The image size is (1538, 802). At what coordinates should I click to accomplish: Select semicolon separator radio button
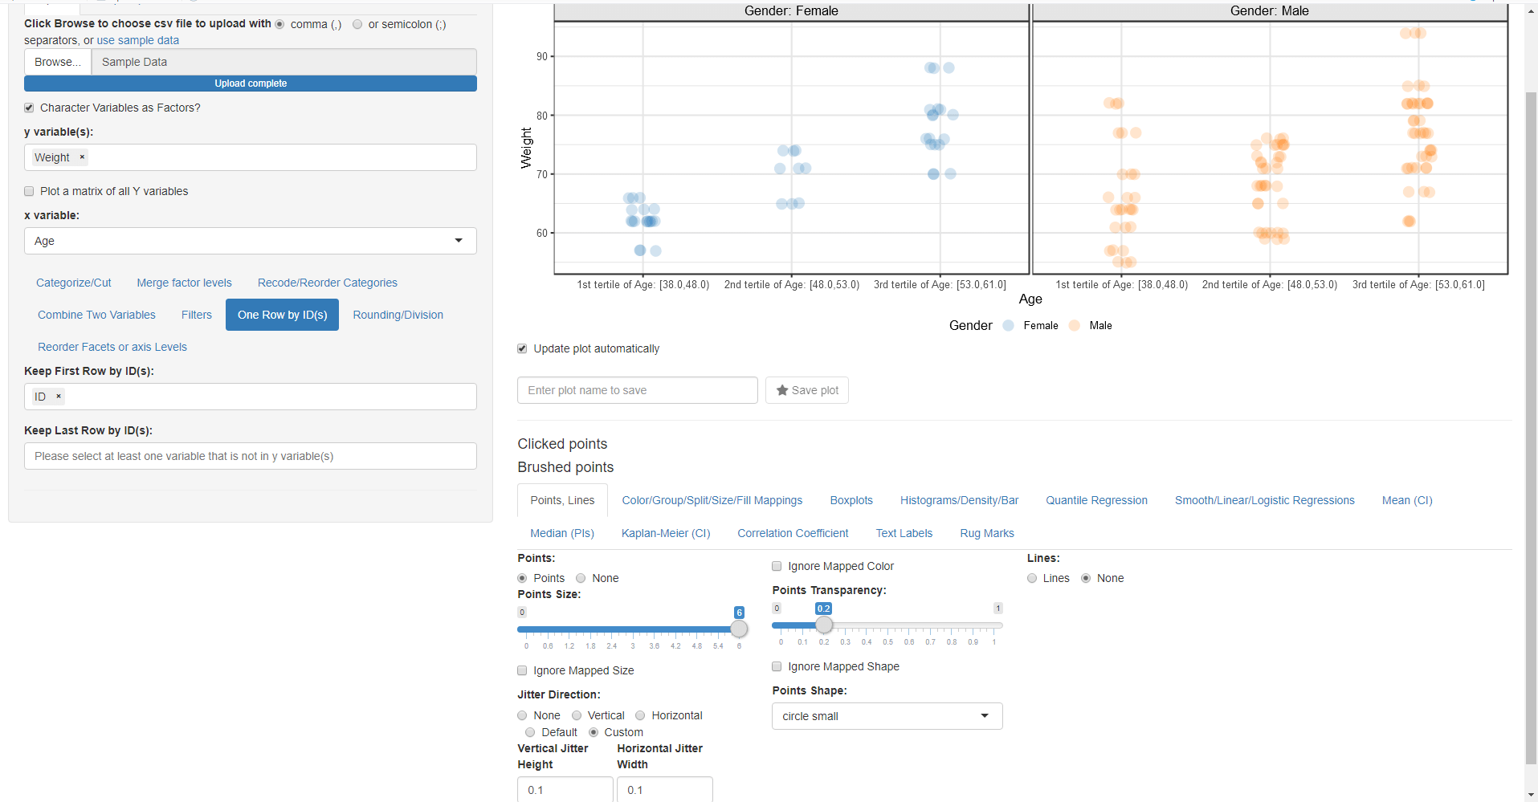click(357, 24)
